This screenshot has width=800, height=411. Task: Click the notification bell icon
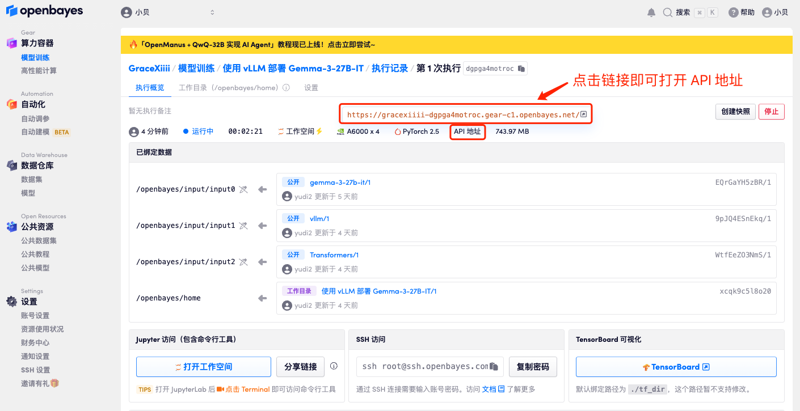651,12
